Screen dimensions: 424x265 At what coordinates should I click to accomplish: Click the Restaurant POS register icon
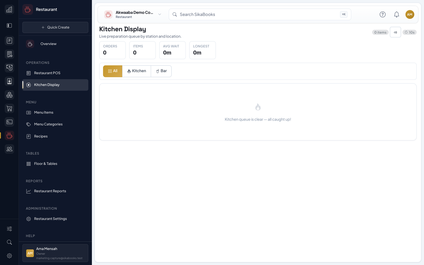[x=29, y=73]
